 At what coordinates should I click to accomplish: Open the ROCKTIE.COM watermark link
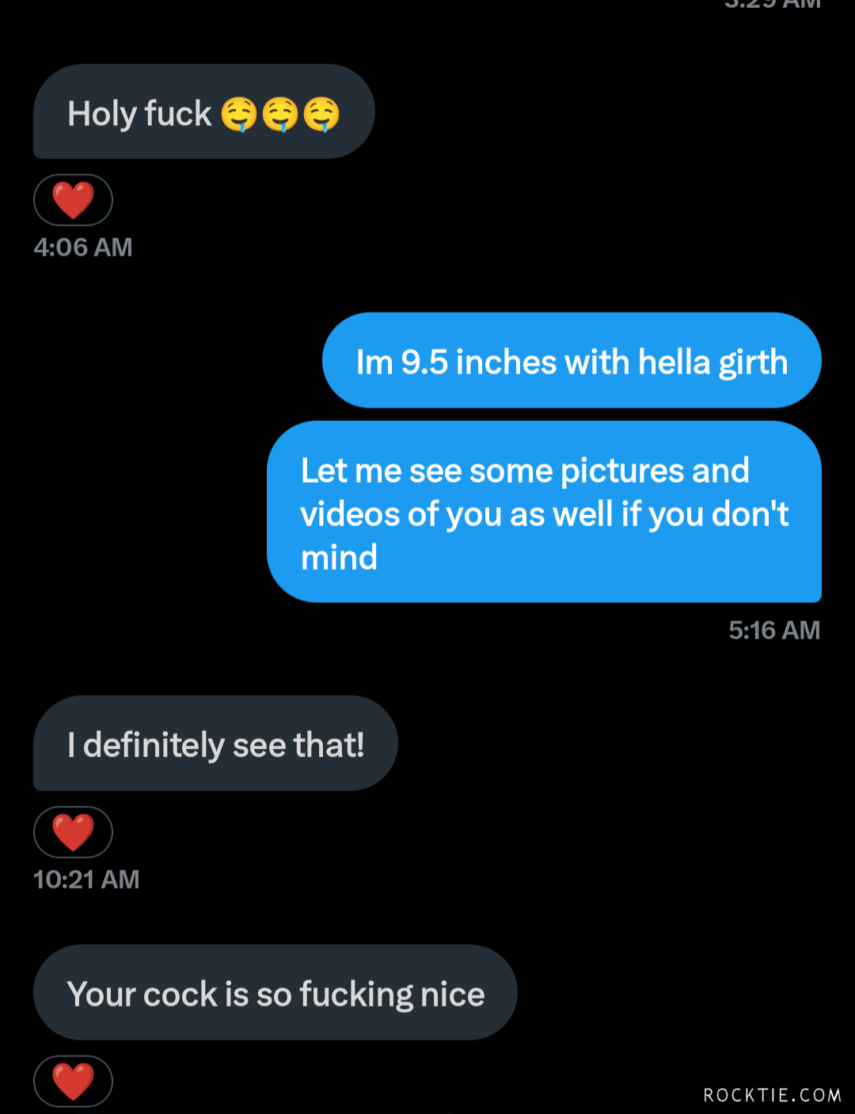click(x=772, y=1095)
